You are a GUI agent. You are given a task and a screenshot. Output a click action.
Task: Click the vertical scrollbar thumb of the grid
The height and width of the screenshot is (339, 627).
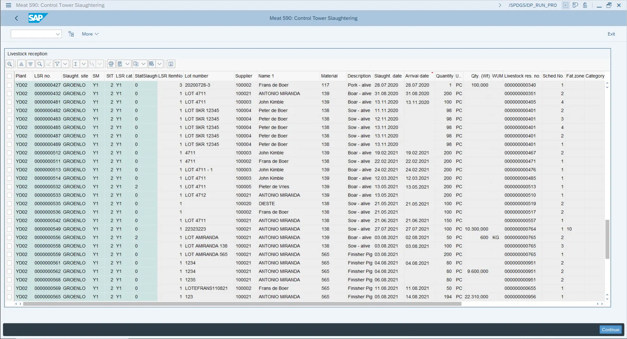pyautogui.click(x=607, y=239)
